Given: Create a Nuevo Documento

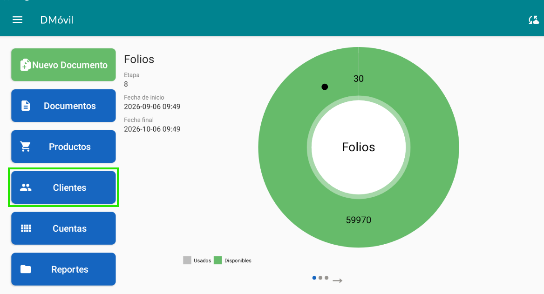Looking at the screenshot, I should click(x=63, y=65).
